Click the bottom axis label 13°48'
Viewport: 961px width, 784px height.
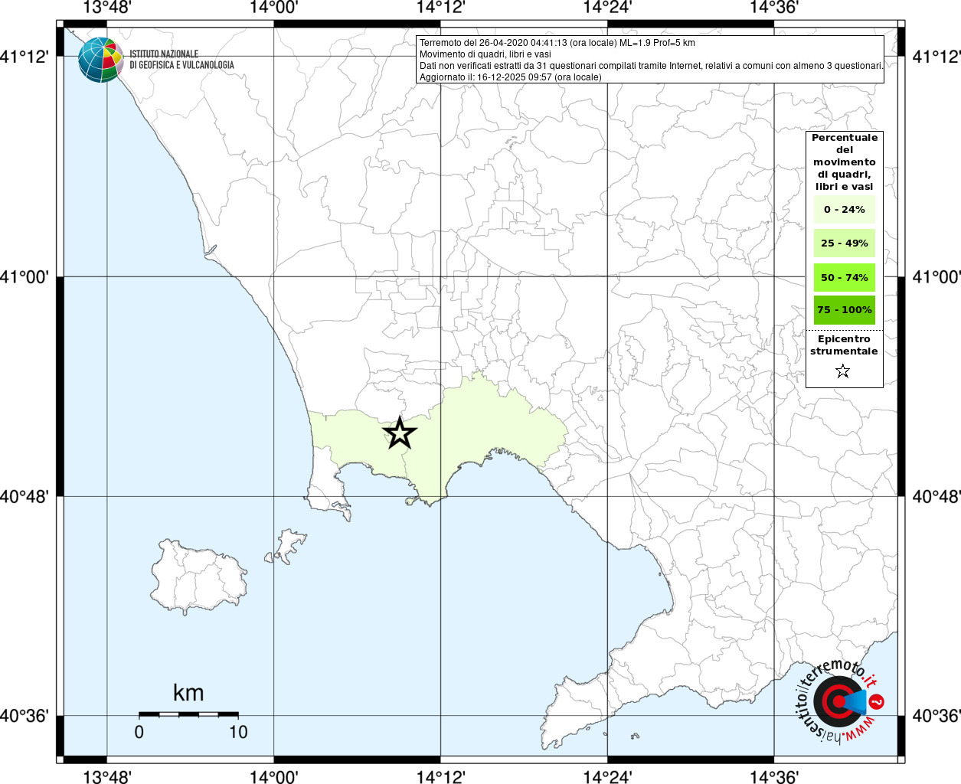point(106,777)
